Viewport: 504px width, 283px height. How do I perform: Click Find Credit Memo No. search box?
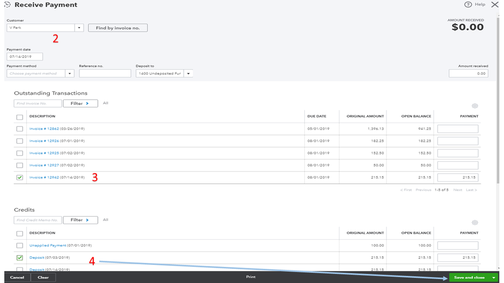point(38,220)
